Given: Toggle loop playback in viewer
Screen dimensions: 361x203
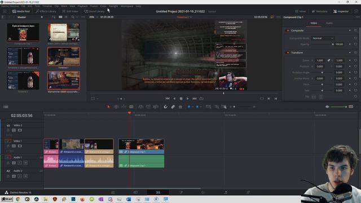Looking at the screenshot, I should click(201, 99).
